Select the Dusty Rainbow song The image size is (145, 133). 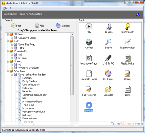pyautogui.click(x=30, y=81)
